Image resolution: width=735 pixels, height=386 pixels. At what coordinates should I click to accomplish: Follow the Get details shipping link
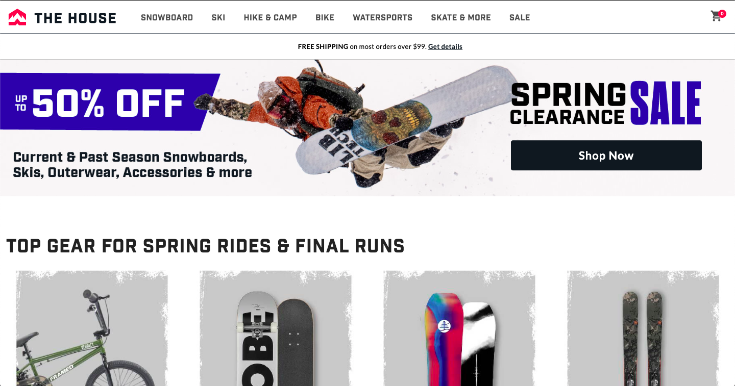coord(445,46)
